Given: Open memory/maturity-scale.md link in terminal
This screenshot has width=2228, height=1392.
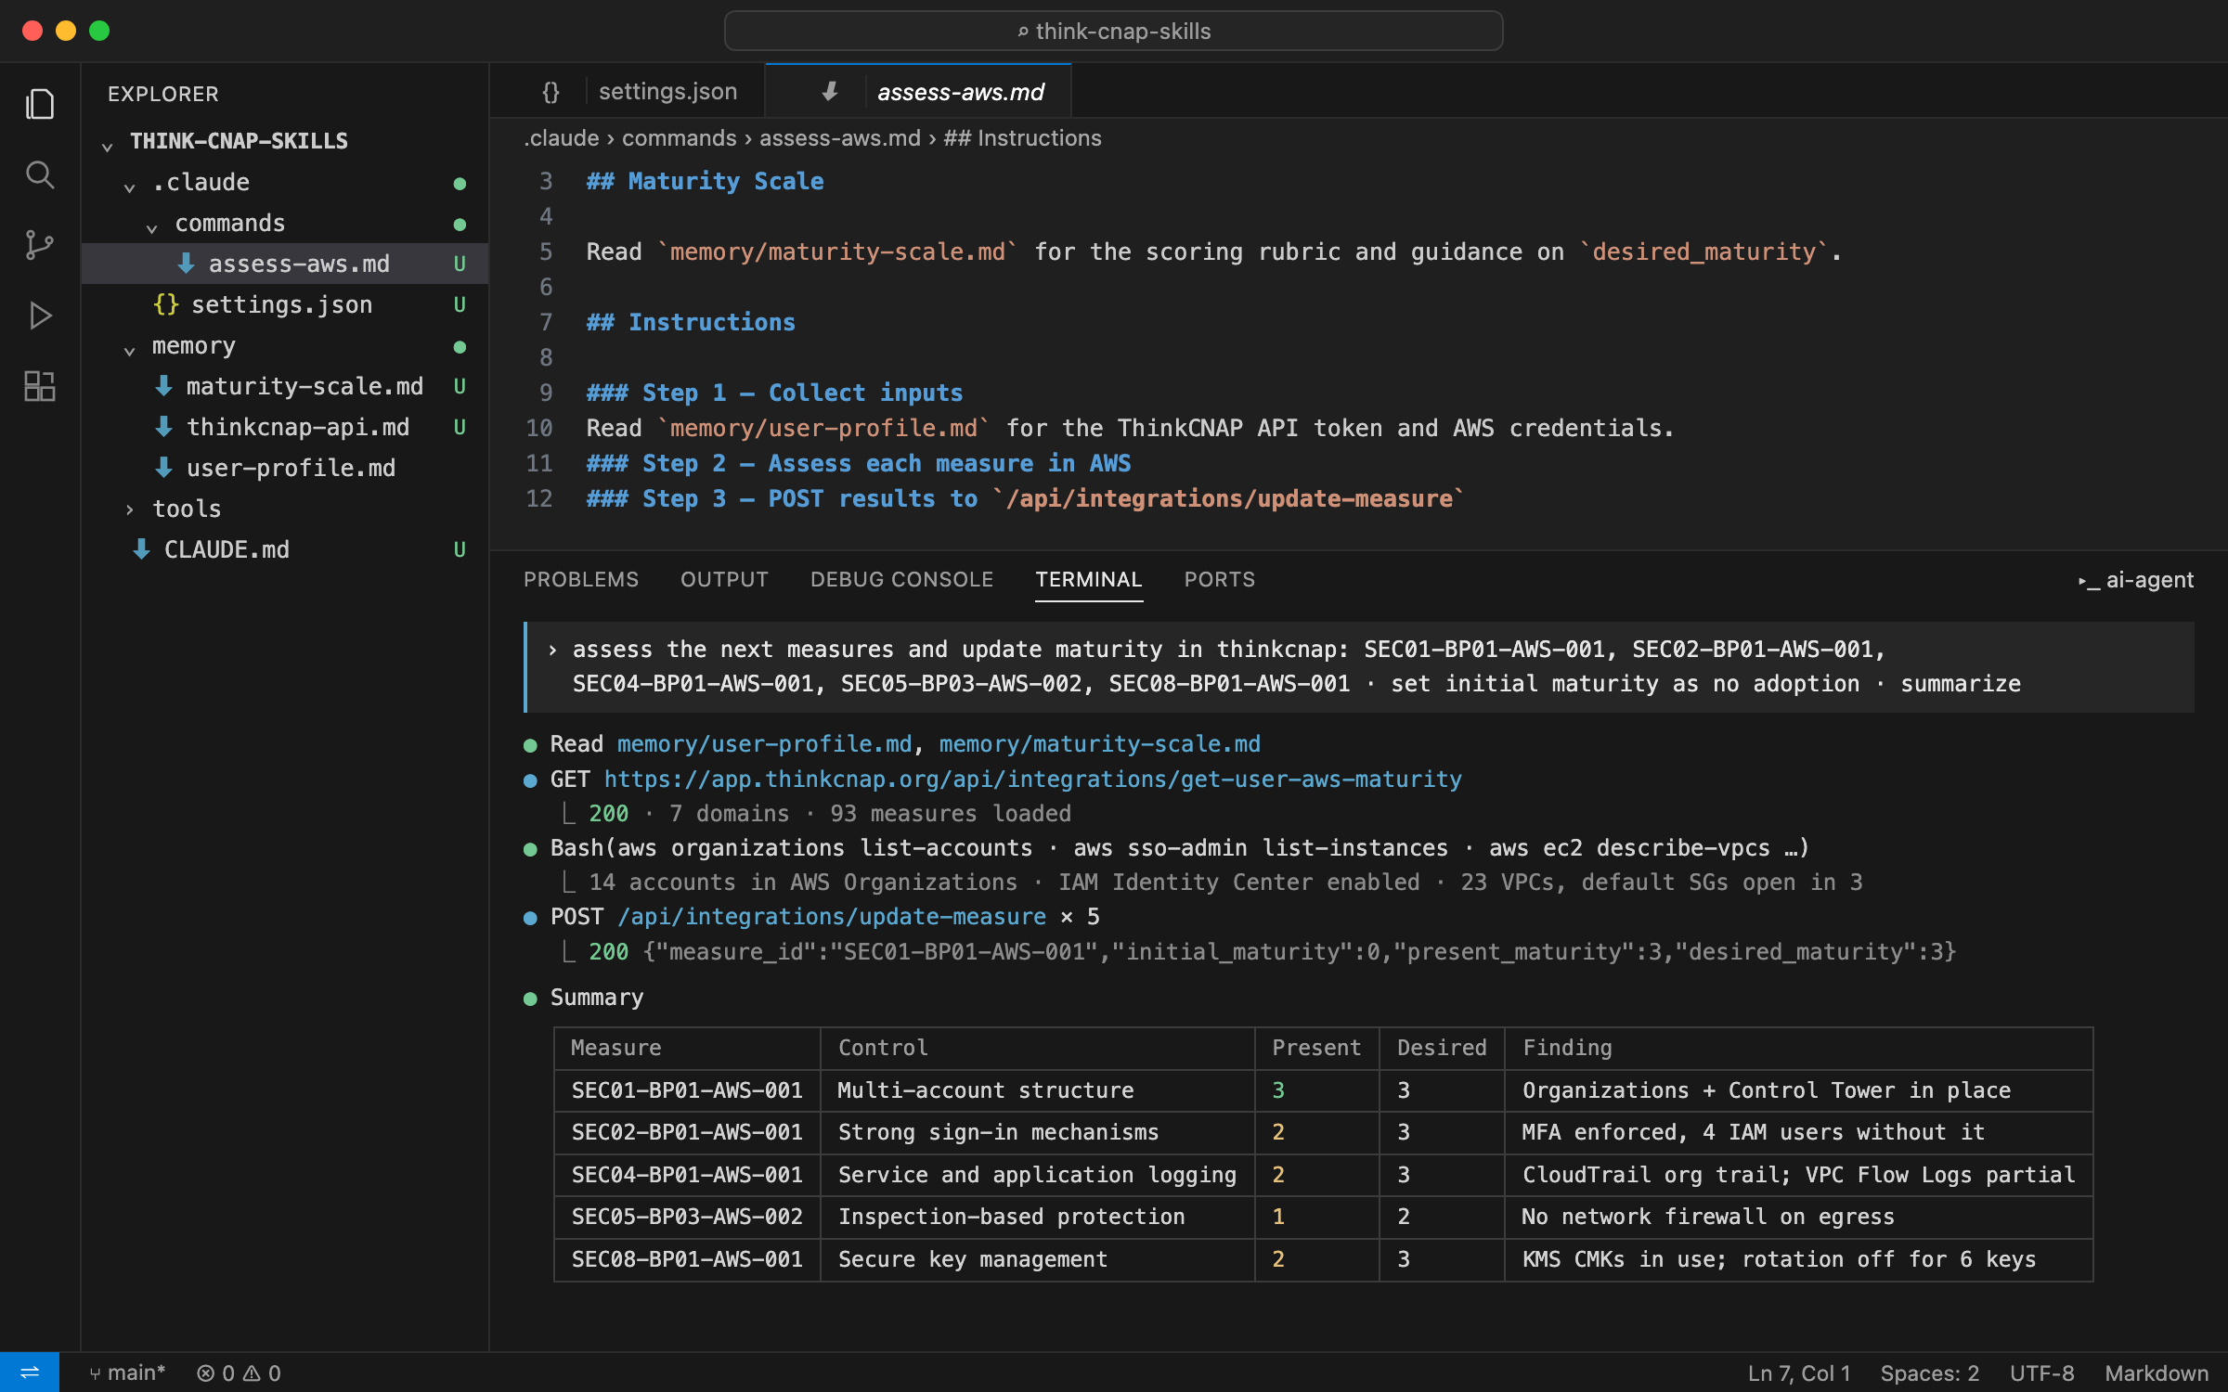Looking at the screenshot, I should coord(1100,744).
